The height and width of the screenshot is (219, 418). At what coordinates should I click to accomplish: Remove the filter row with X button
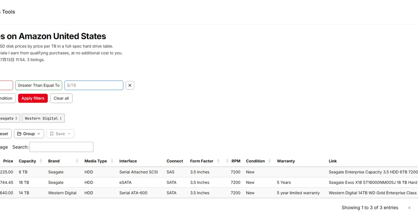[130, 85]
